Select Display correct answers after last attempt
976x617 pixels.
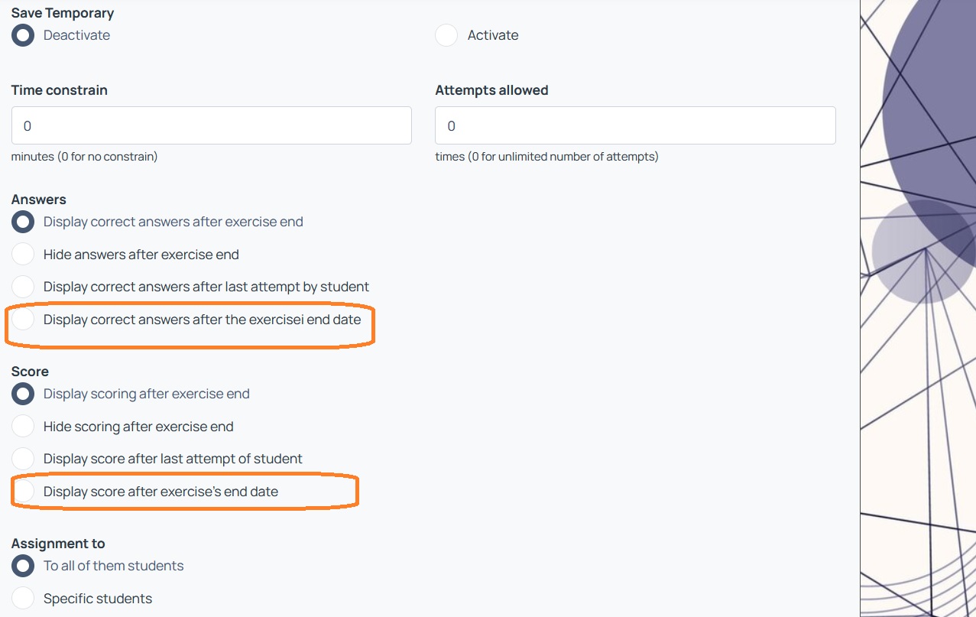point(23,287)
